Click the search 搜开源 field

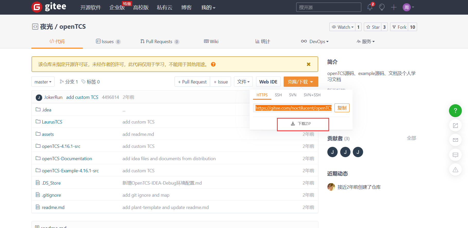coord(329,7)
